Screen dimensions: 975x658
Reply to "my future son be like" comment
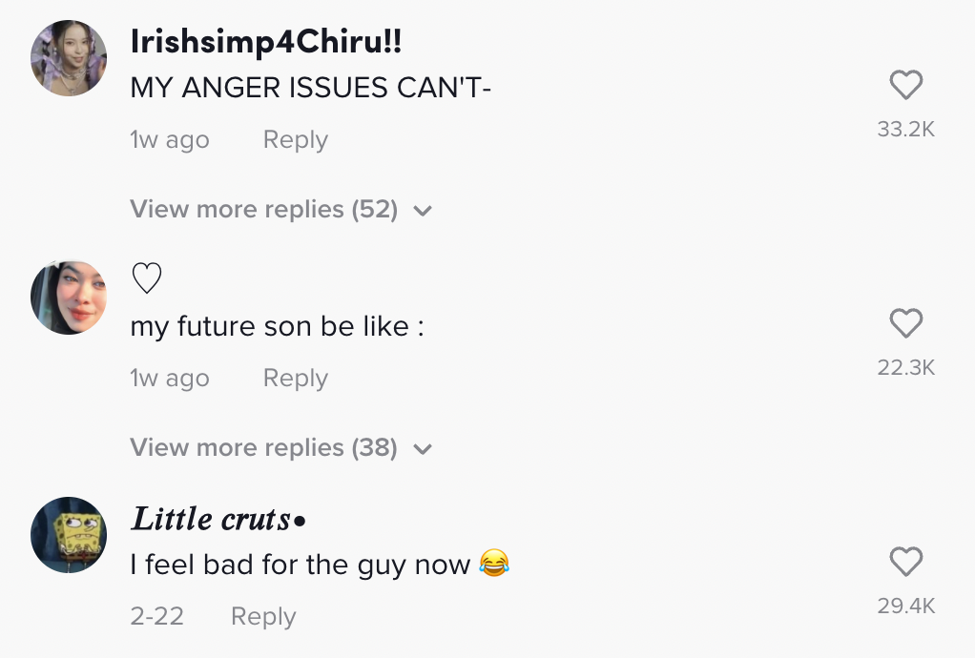click(x=295, y=379)
